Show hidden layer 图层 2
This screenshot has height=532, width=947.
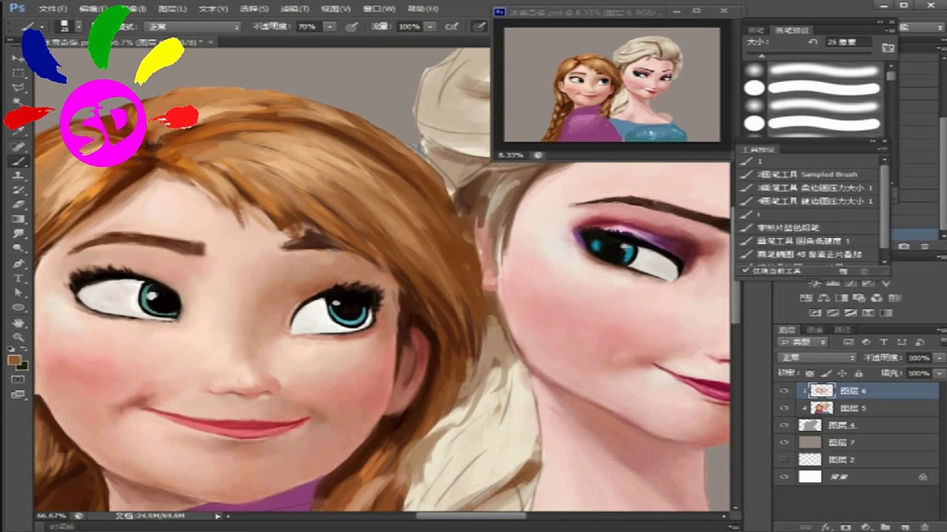tap(784, 460)
